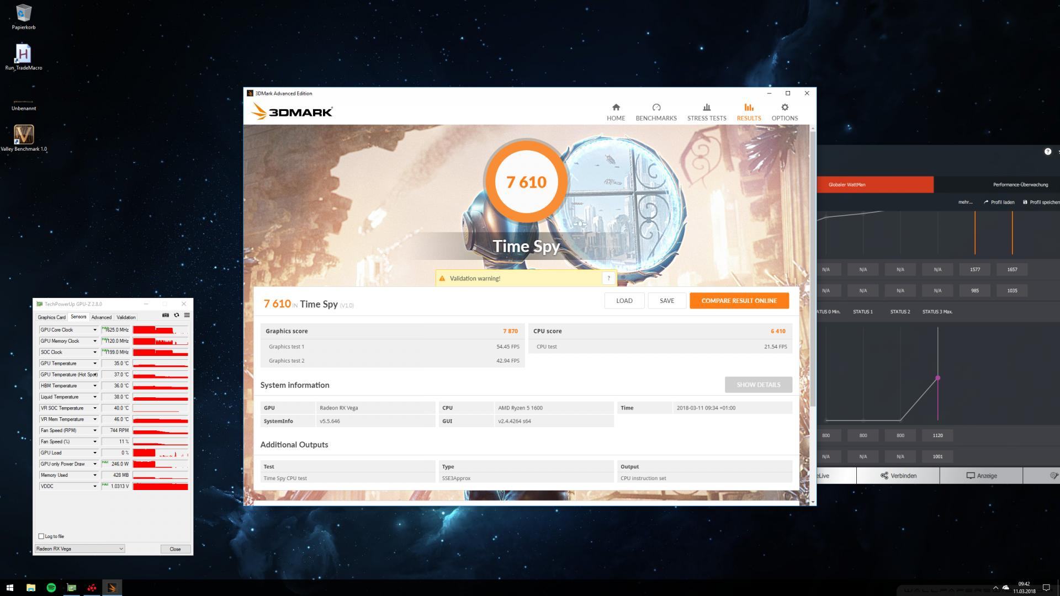Open the Windows notification center
Image resolution: width=1060 pixels, height=596 pixels.
[1046, 588]
